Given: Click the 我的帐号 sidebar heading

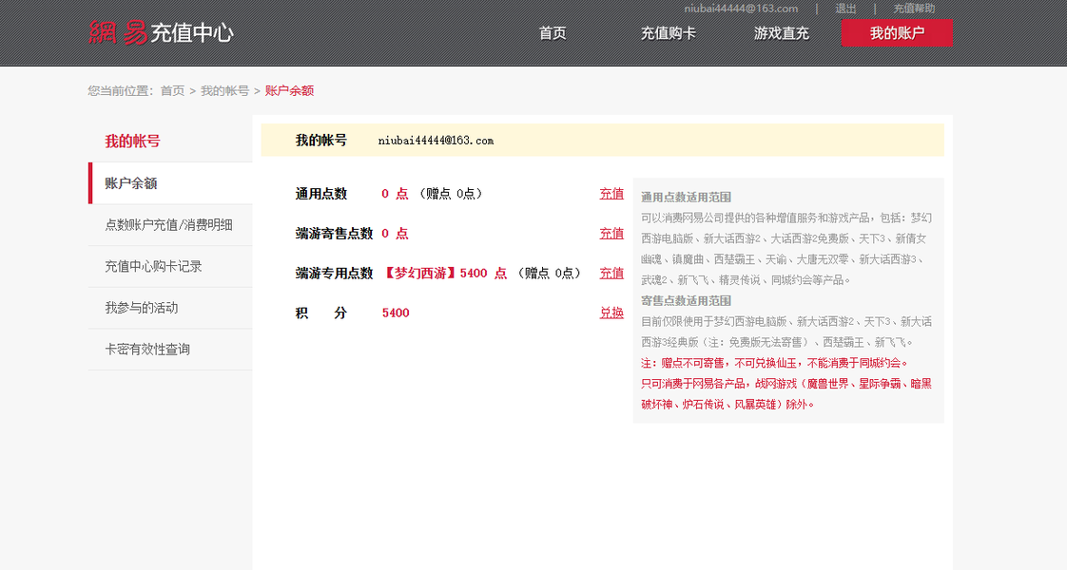Looking at the screenshot, I should (133, 142).
